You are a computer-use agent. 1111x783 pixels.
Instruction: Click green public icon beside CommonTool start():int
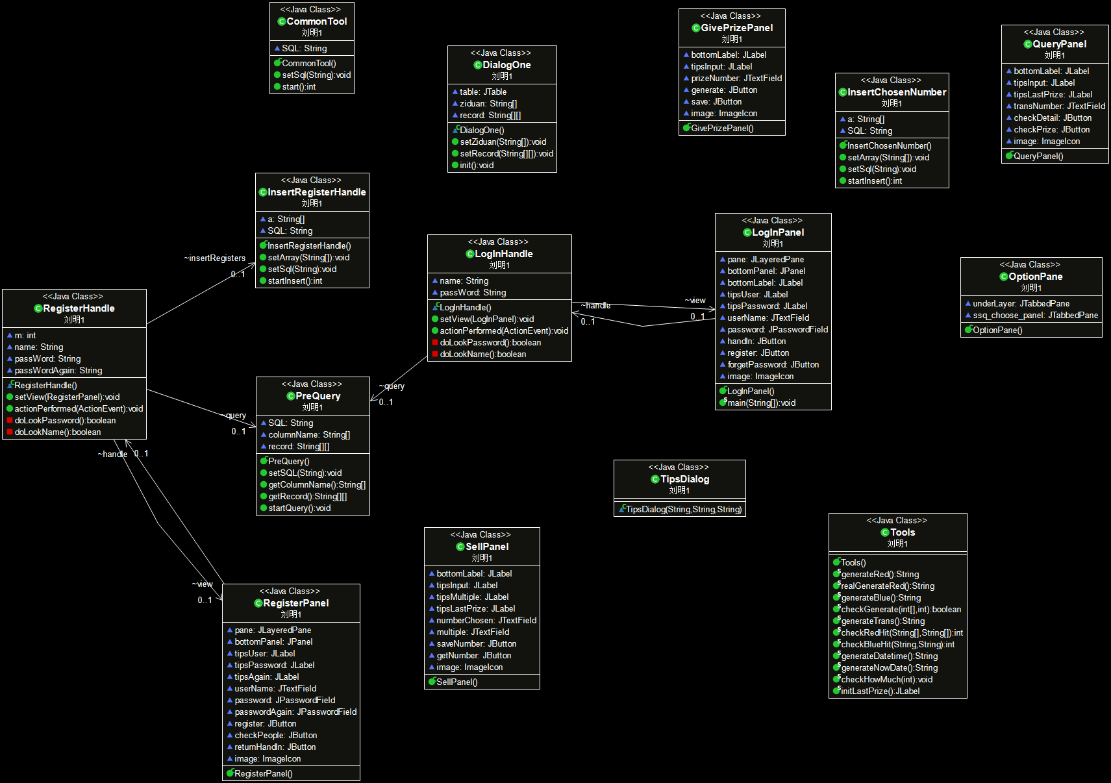[277, 86]
